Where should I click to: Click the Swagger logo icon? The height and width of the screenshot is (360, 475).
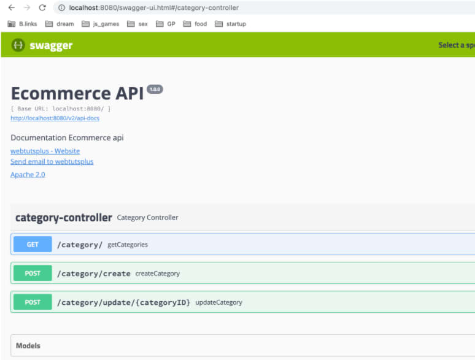pyautogui.click(x=18, y=45)
